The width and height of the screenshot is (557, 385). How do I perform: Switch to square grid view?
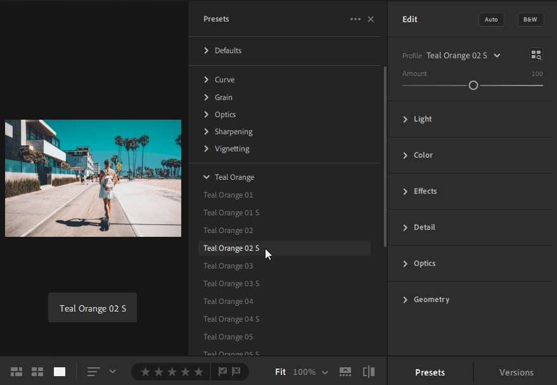[37, 372]
